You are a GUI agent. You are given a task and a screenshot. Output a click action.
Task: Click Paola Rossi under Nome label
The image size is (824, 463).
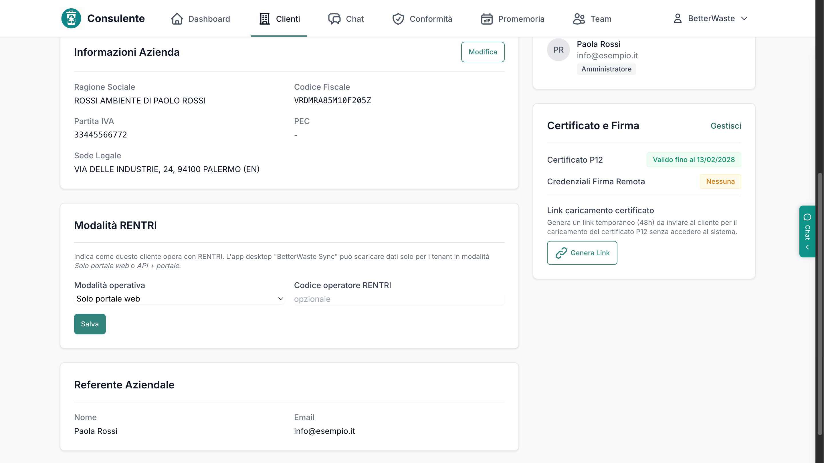click(96, 431)
